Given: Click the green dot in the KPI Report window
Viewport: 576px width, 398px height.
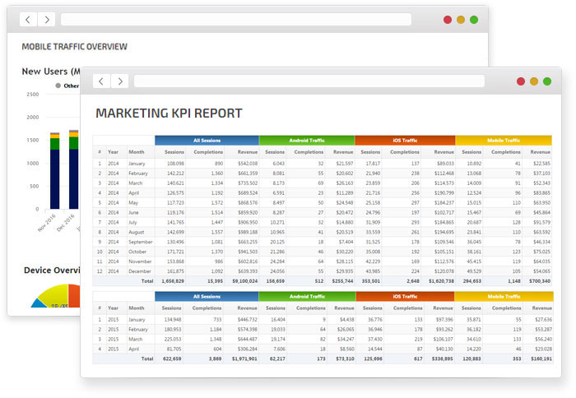Looking at the screenshot, I should coord(547,81).
